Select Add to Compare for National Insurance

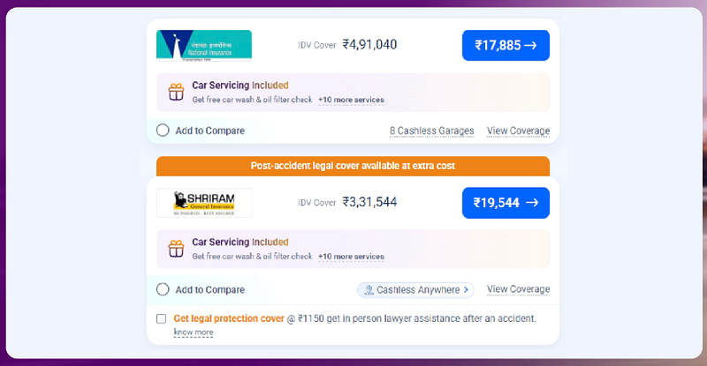coord(163,131)
